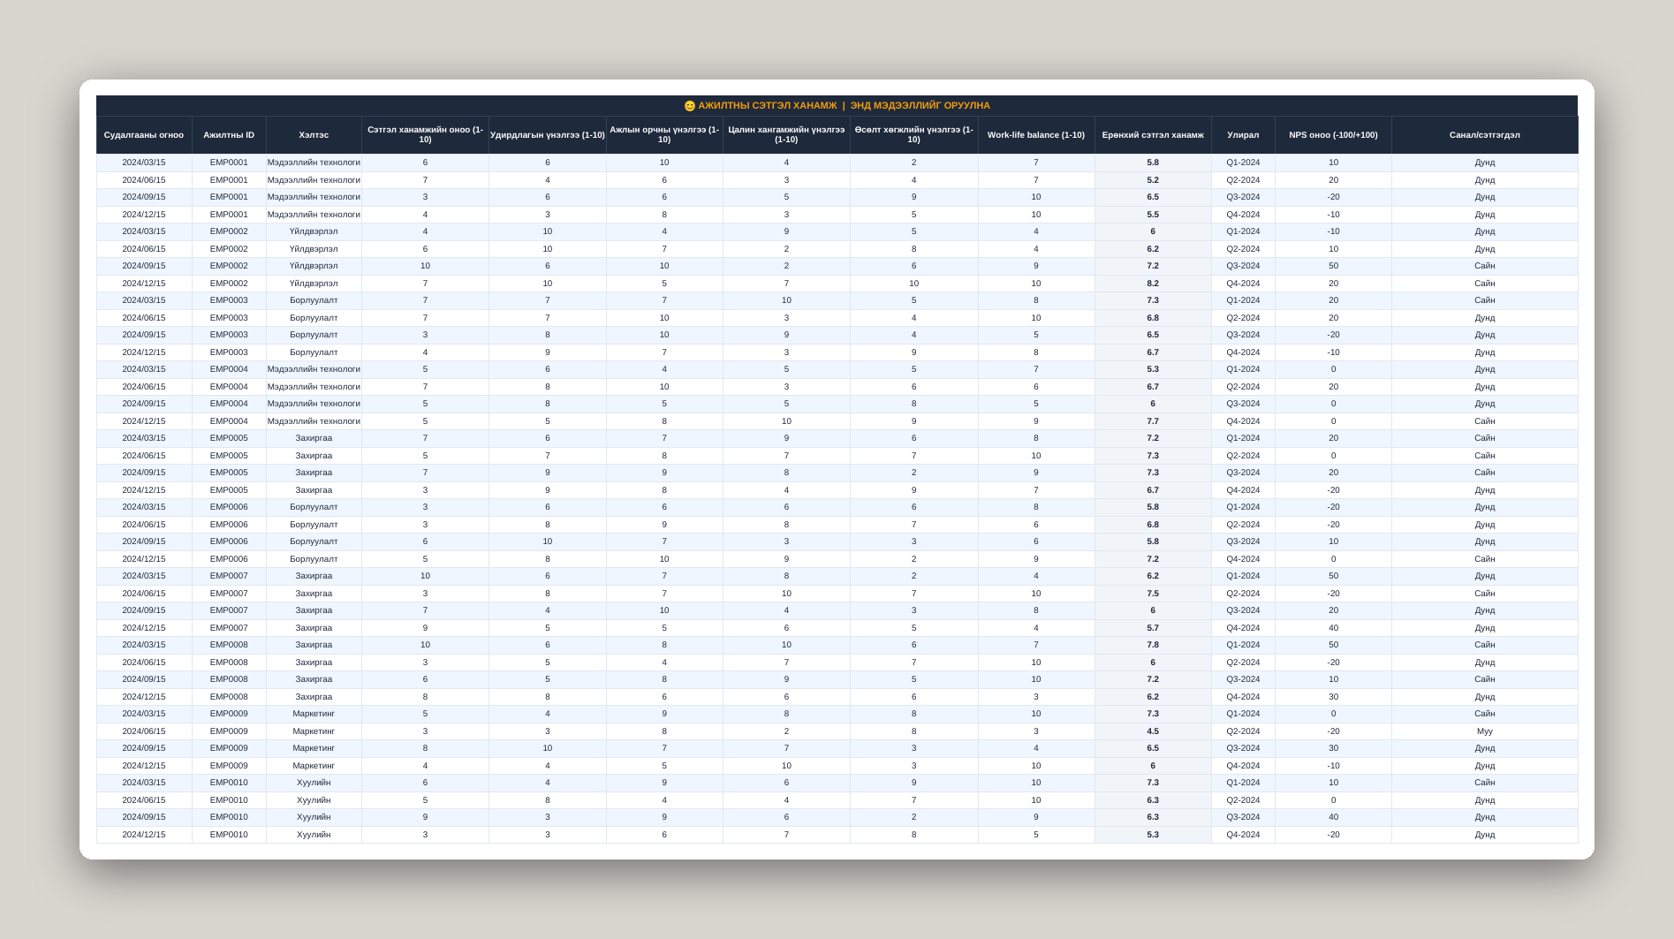This screenshot has width=1674, height=939.
Task: Click EMP0002 in its 2024/12/15 row
Action: click(229, 284)
